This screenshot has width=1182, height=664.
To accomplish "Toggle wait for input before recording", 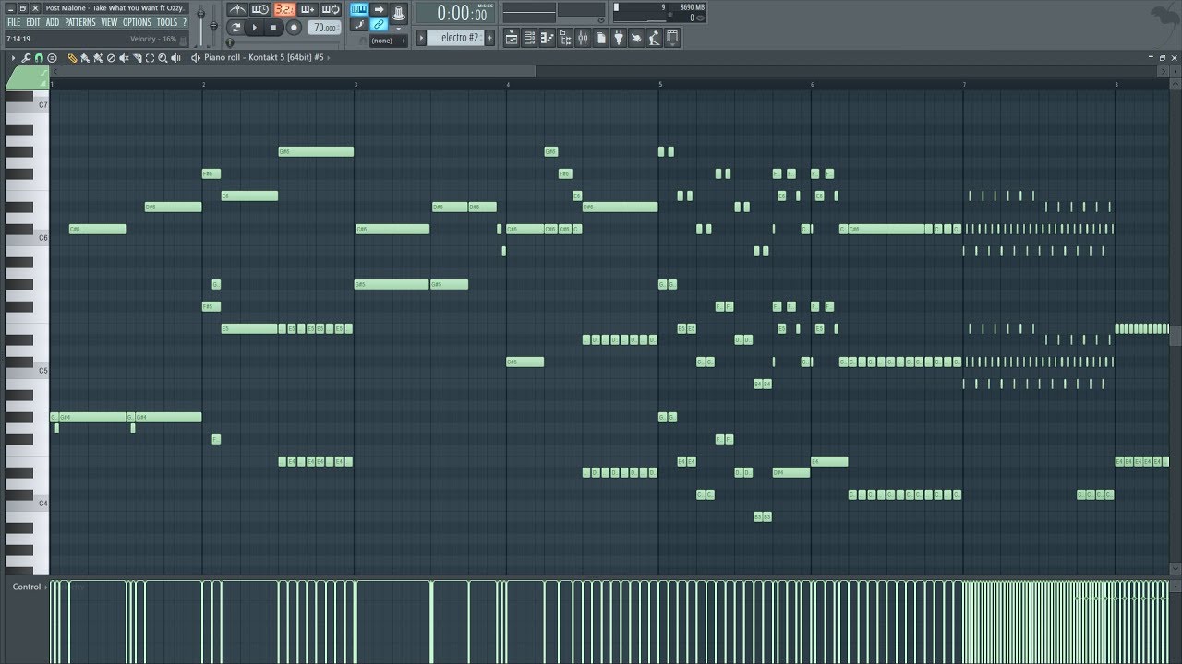I will (260, 9).
